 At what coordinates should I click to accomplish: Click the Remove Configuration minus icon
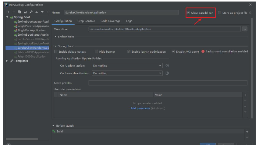coord(13,12)
